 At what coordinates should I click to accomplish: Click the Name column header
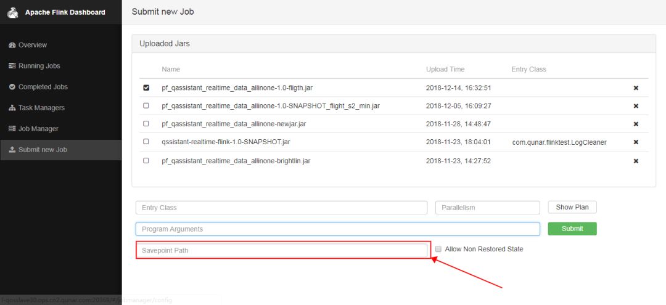pos(171,69)
